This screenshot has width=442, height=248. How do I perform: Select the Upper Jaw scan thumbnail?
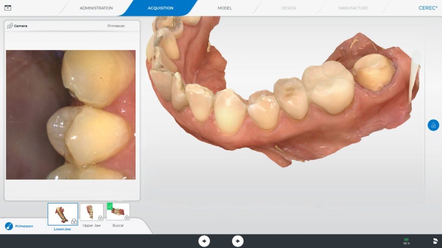pyautogui.click(x=91, y=212)
